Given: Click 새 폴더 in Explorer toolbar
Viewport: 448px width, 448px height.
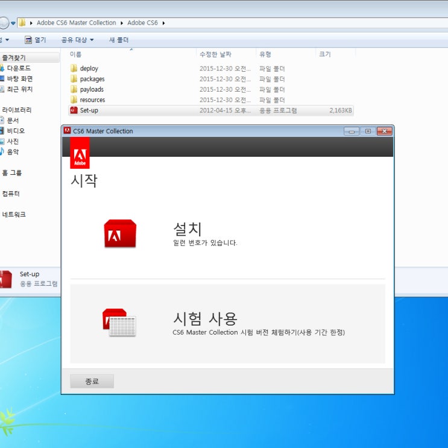Looking at the screenshot, I should pos(119,40).
